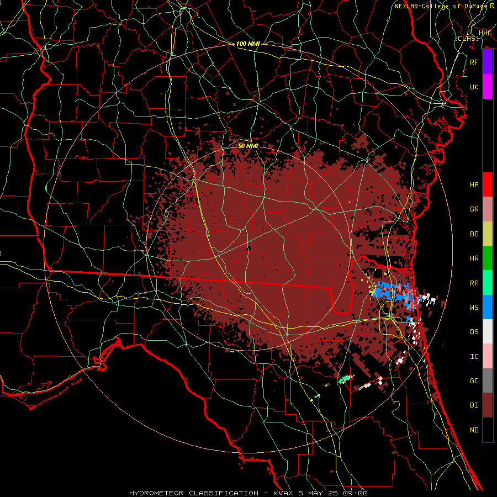Screen dimensions: 497x497
Task: Click the DS white legend swatch
Action: pos(488,331)
